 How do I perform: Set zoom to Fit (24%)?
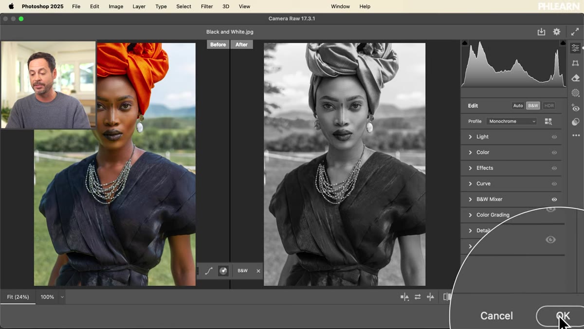(x=18, y=297)
